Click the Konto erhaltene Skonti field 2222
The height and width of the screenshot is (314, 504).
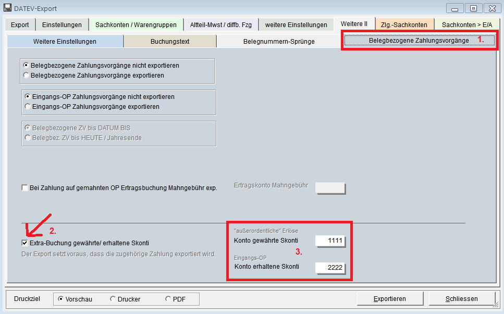pyautogui.click(x=330, y=268)
